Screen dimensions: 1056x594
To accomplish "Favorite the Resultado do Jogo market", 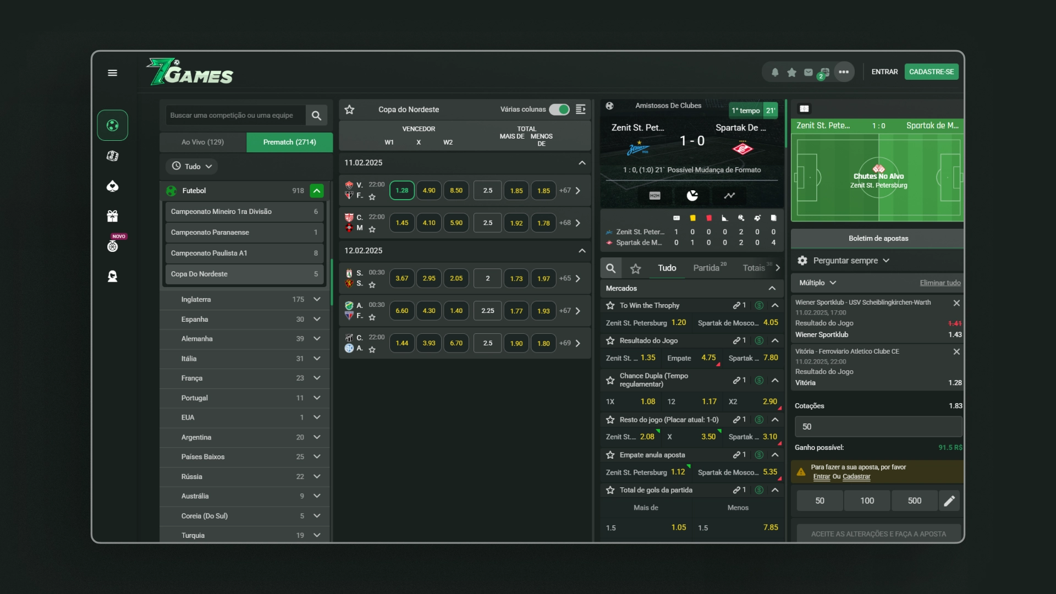I will pyautogui.click(x=610, y=340).
